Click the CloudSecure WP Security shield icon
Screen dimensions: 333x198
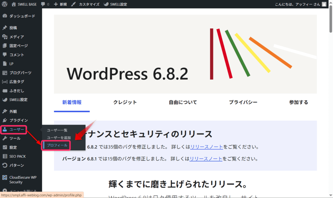click(5, 178)
